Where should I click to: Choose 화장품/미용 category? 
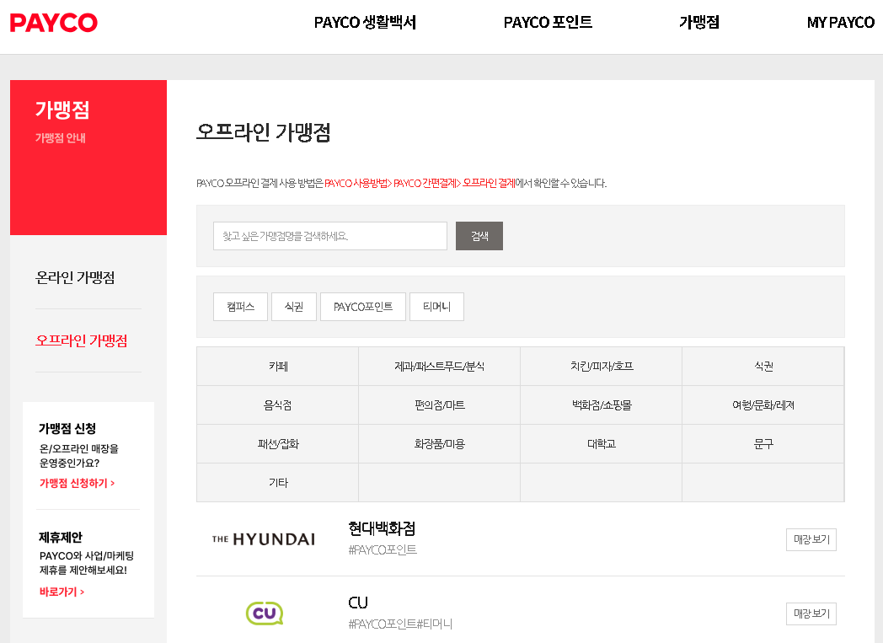(x=439, y=444)
